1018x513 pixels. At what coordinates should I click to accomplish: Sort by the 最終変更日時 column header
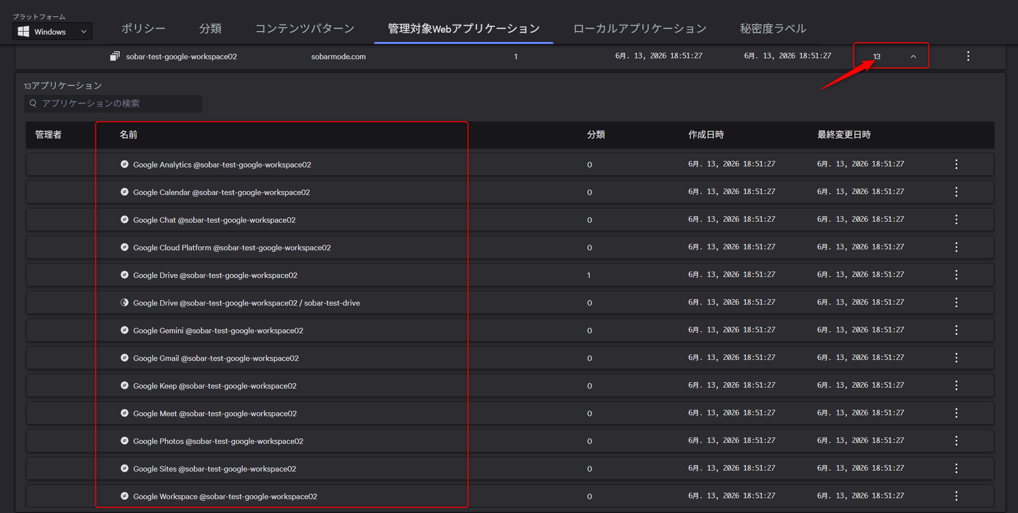[844, 135]
